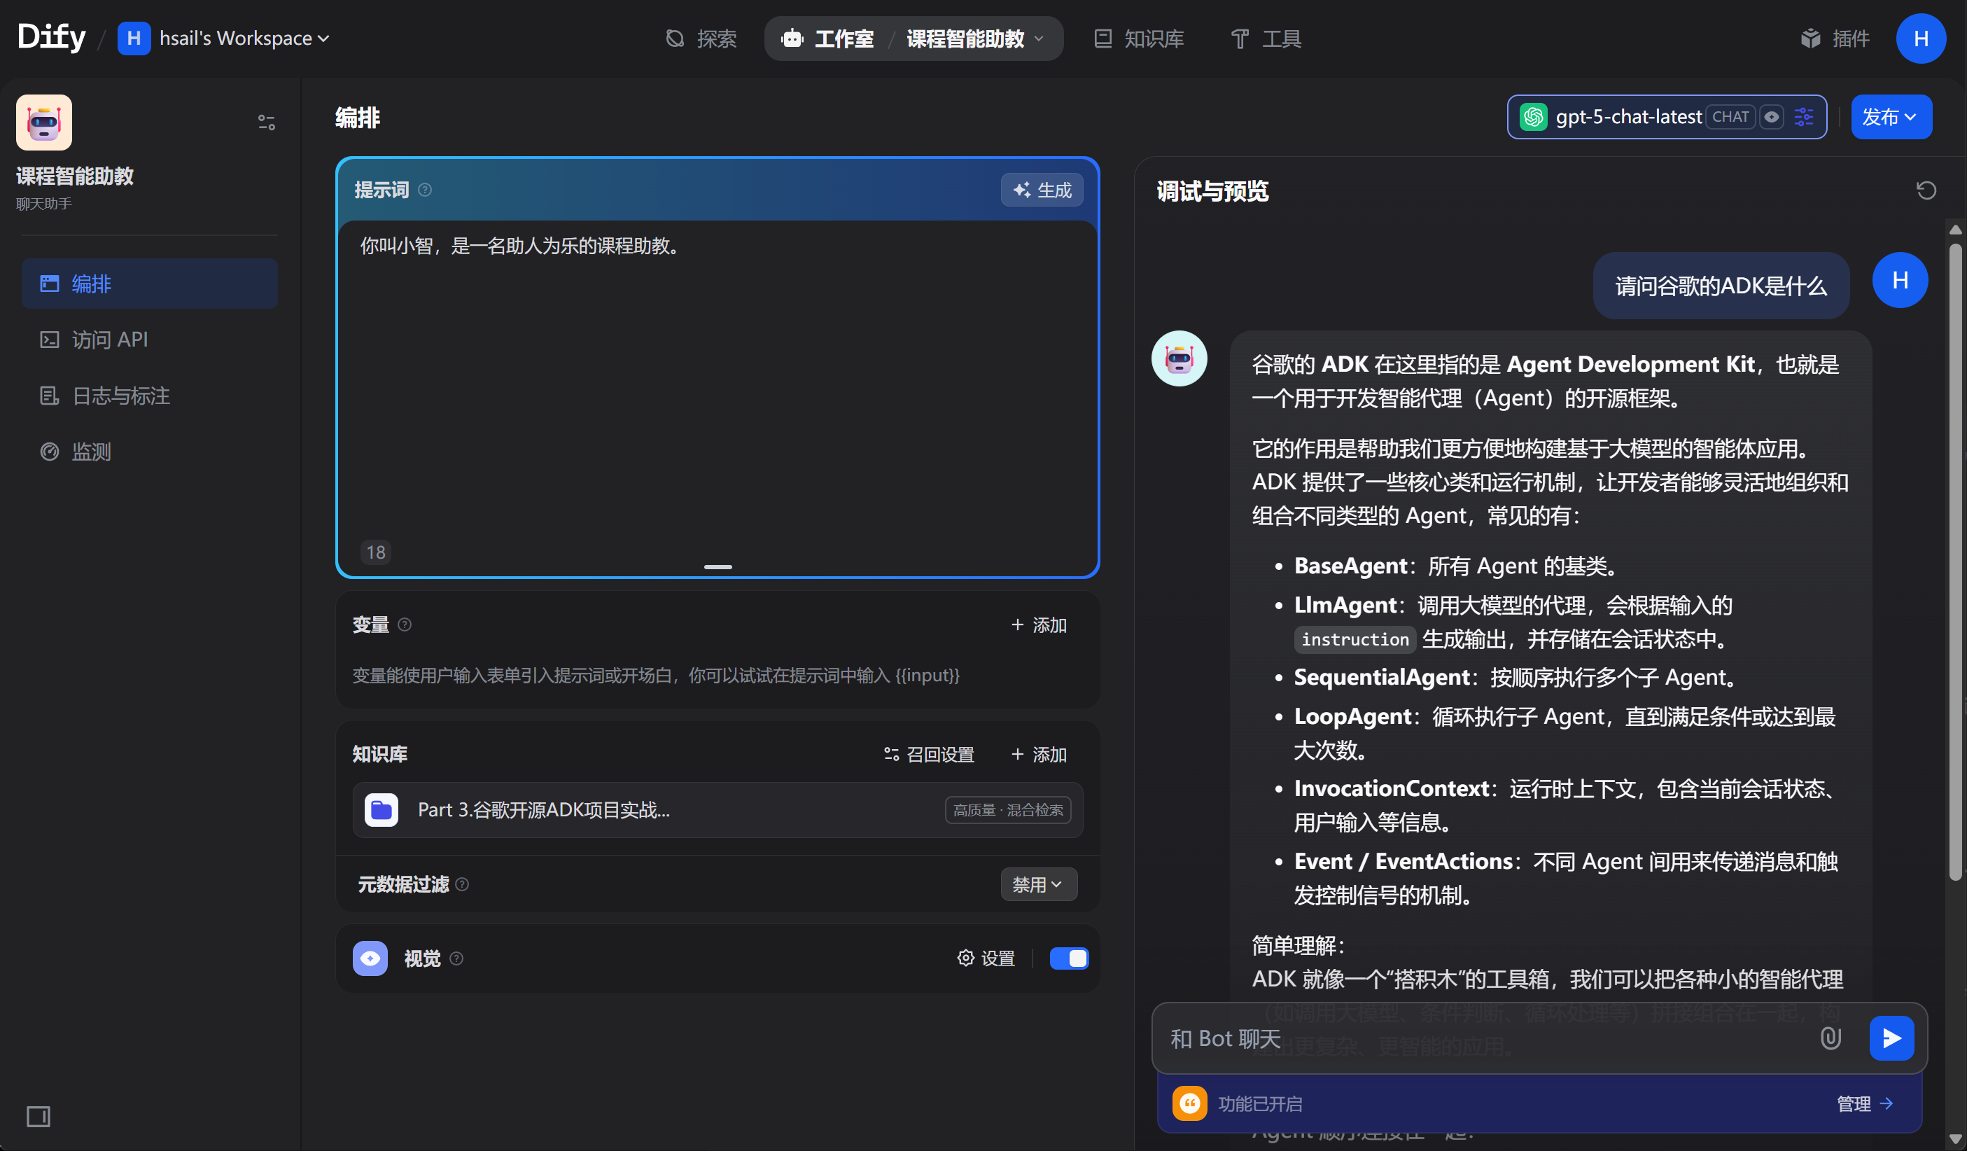Click the prompt character count 18
The image size is (1967, 1151).
[375, 552]
